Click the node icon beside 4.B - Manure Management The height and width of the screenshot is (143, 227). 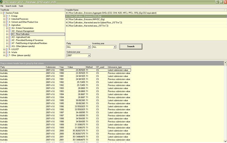9,31
